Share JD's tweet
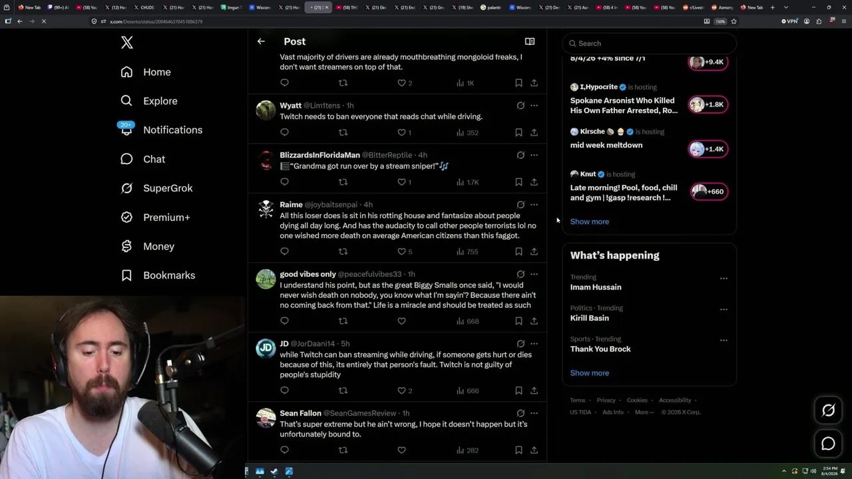852x479 pixels. tap(534, 391)
